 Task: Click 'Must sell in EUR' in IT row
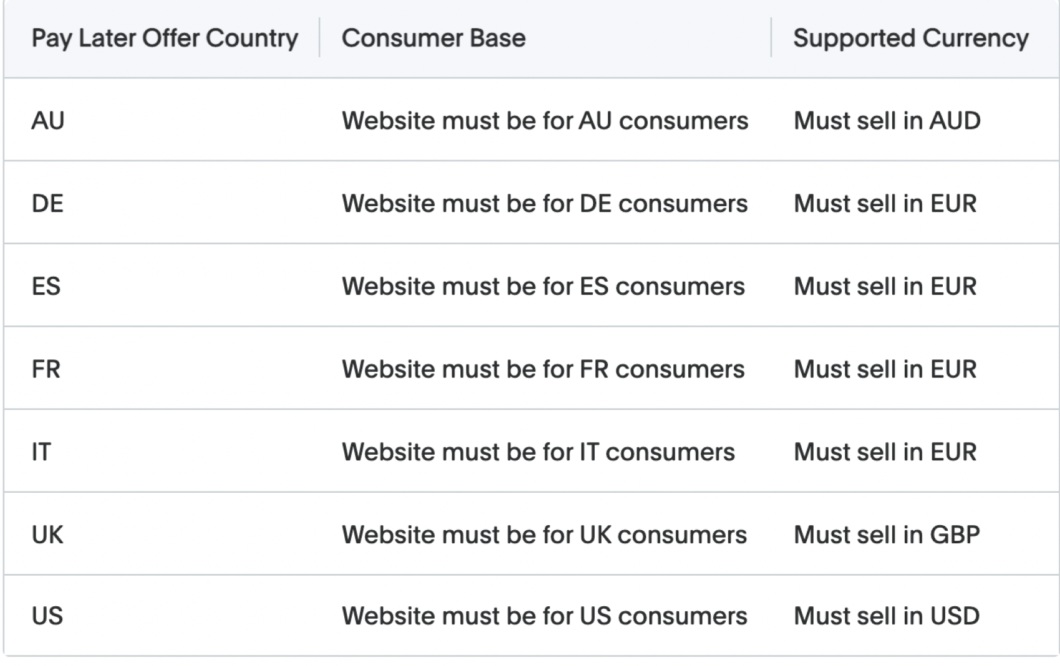885,452
